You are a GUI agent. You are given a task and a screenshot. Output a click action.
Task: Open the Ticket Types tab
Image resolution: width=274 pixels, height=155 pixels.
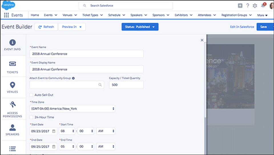[90, 15]
